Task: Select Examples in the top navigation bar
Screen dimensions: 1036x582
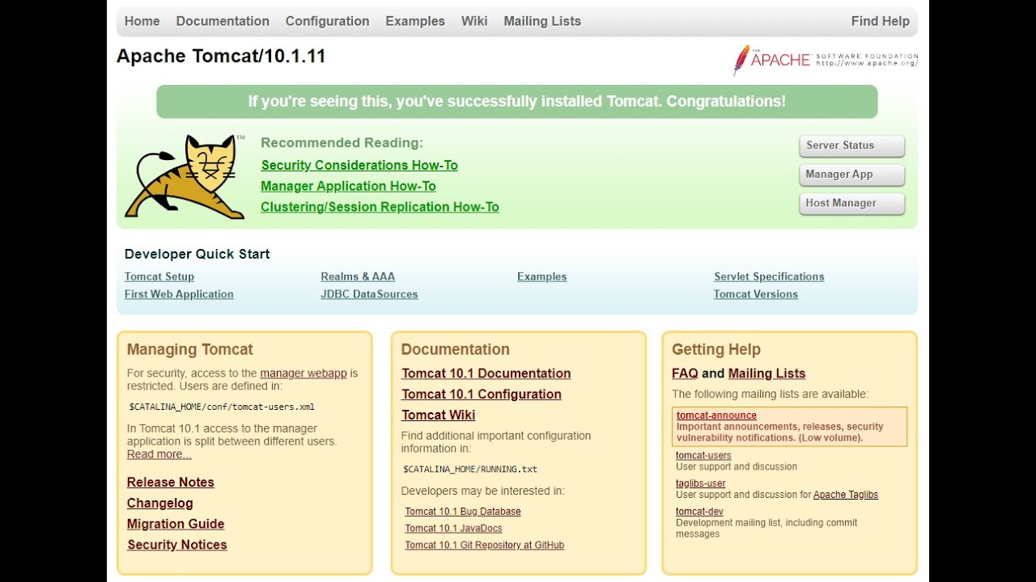Action: [415, 21]
